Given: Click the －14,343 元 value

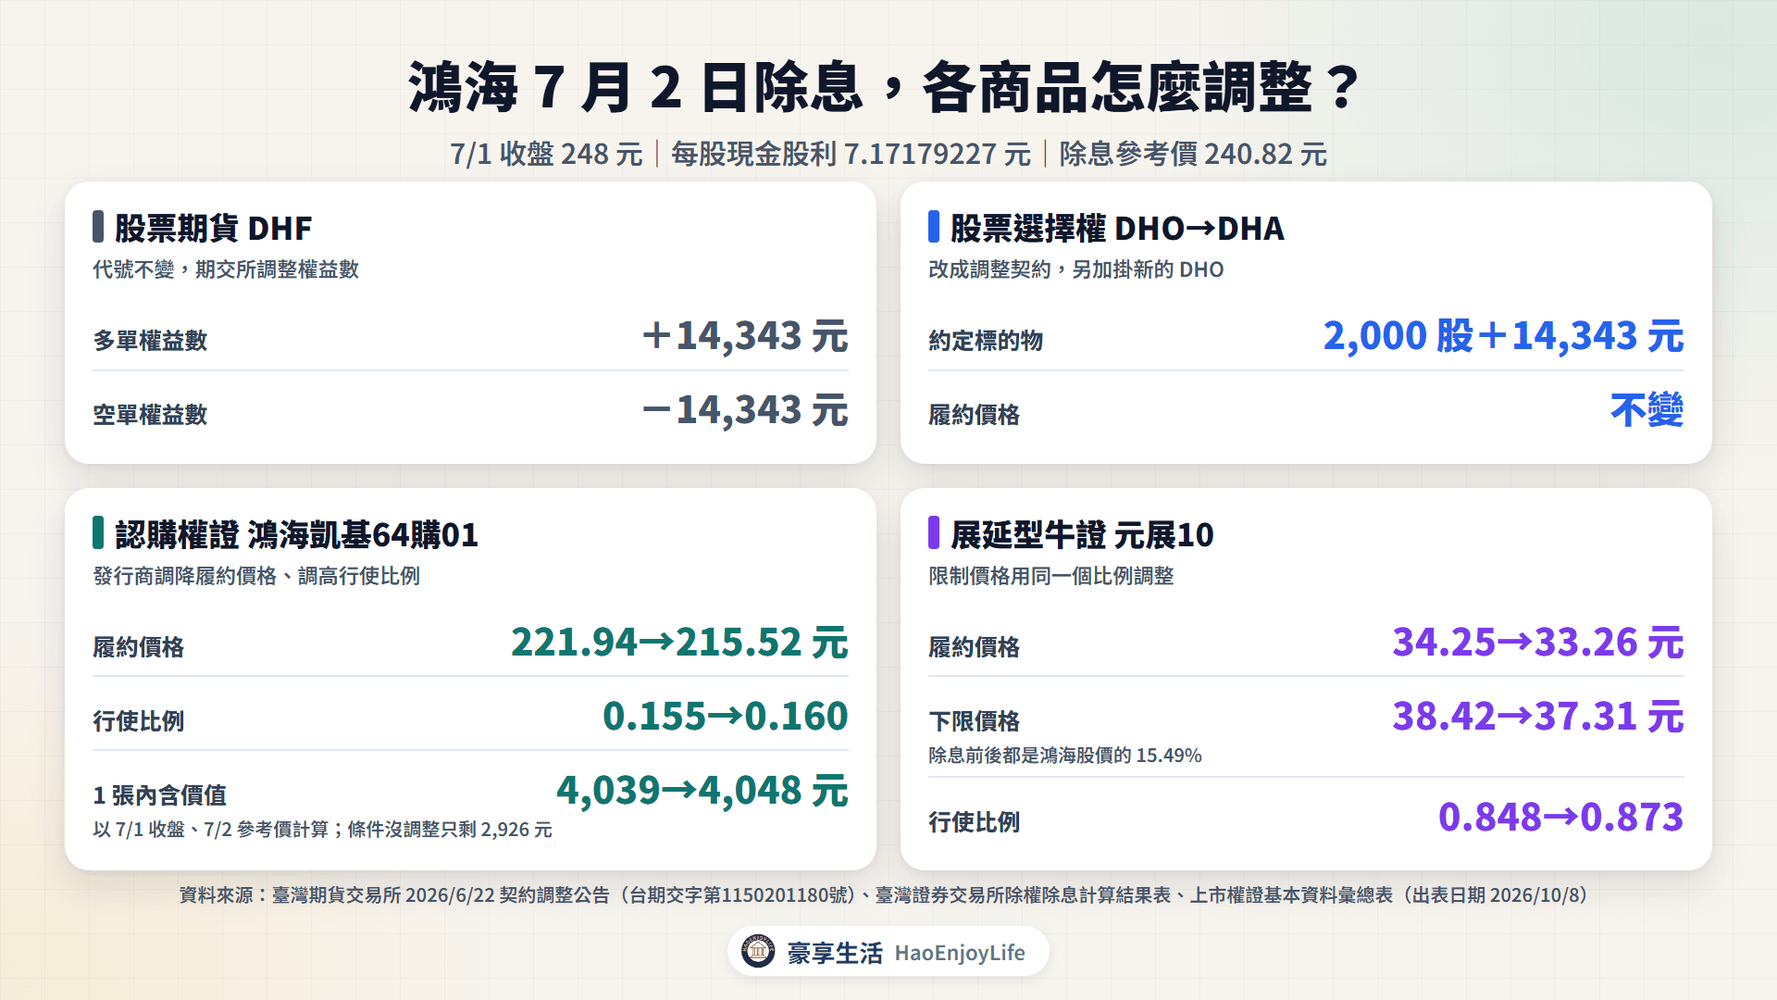Looking at the screenshot, I should 745,409.
